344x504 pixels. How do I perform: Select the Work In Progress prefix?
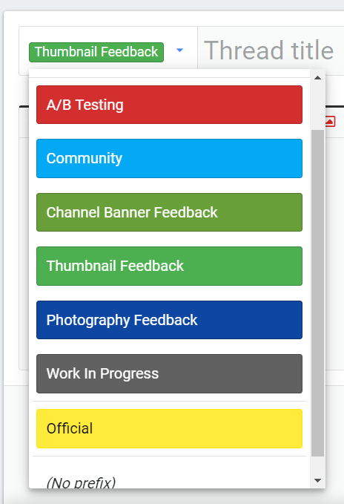[x=170, y=374]
